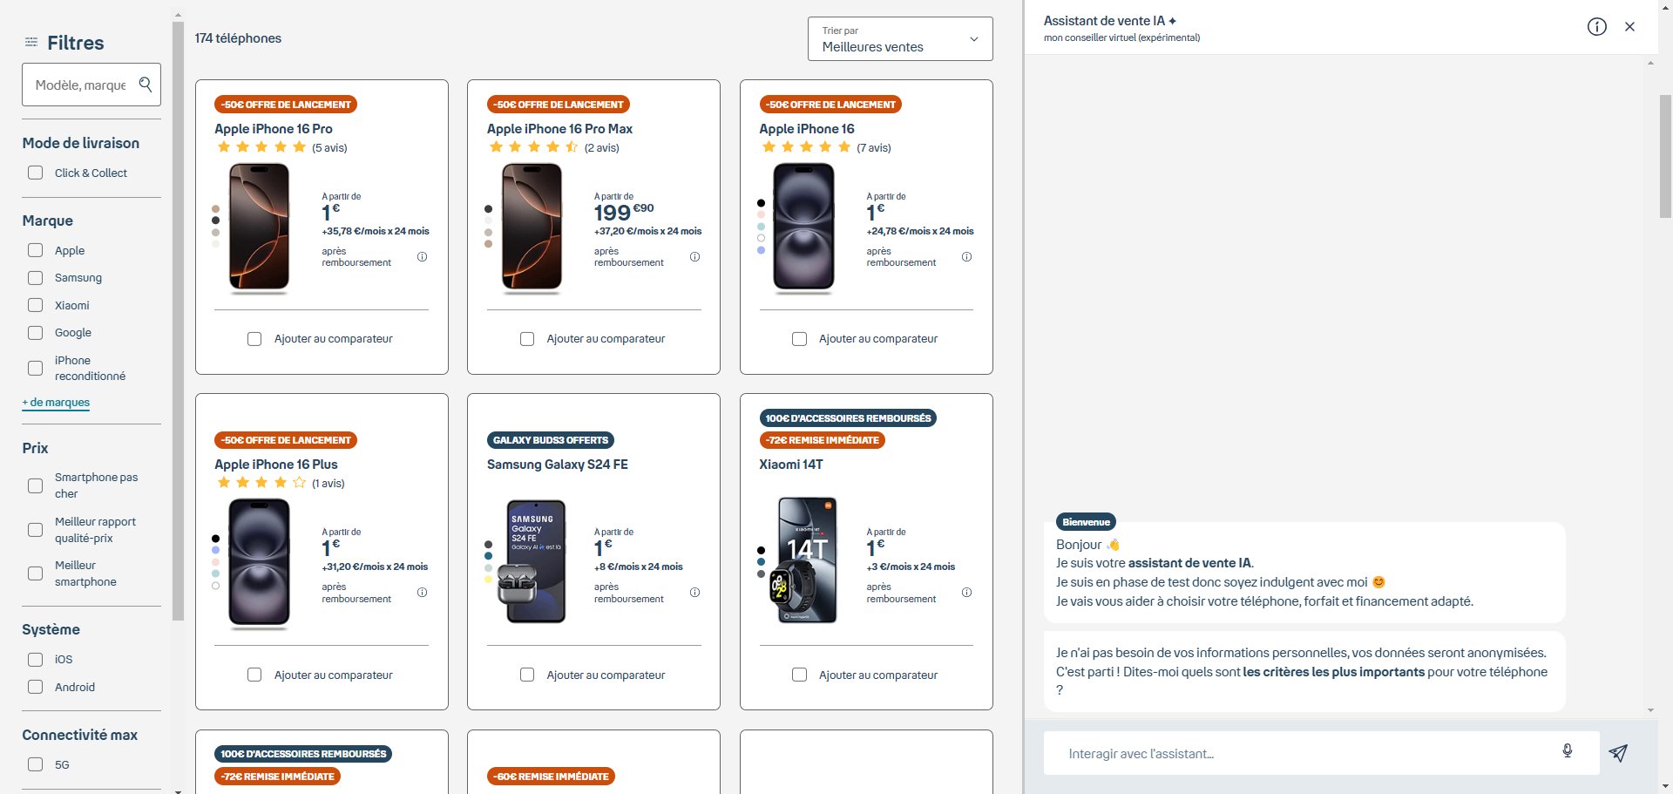
Task: Click the assistant message input field
Action: tap(1263, 752)
